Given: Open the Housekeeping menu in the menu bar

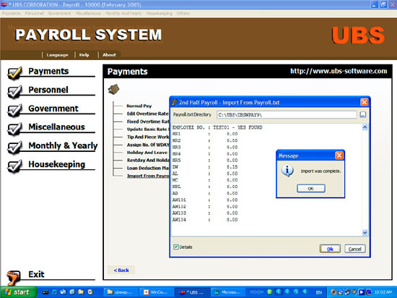Looking at the screenshot, I should click(x=159, y=13).
